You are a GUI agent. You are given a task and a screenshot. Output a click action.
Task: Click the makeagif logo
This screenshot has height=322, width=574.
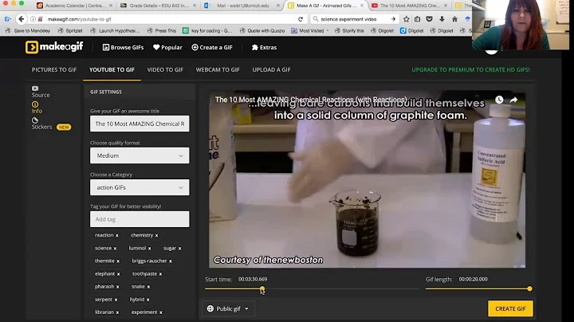[54, 47]
